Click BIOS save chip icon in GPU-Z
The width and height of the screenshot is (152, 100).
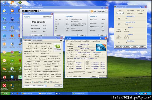click(x=60, y=54)
